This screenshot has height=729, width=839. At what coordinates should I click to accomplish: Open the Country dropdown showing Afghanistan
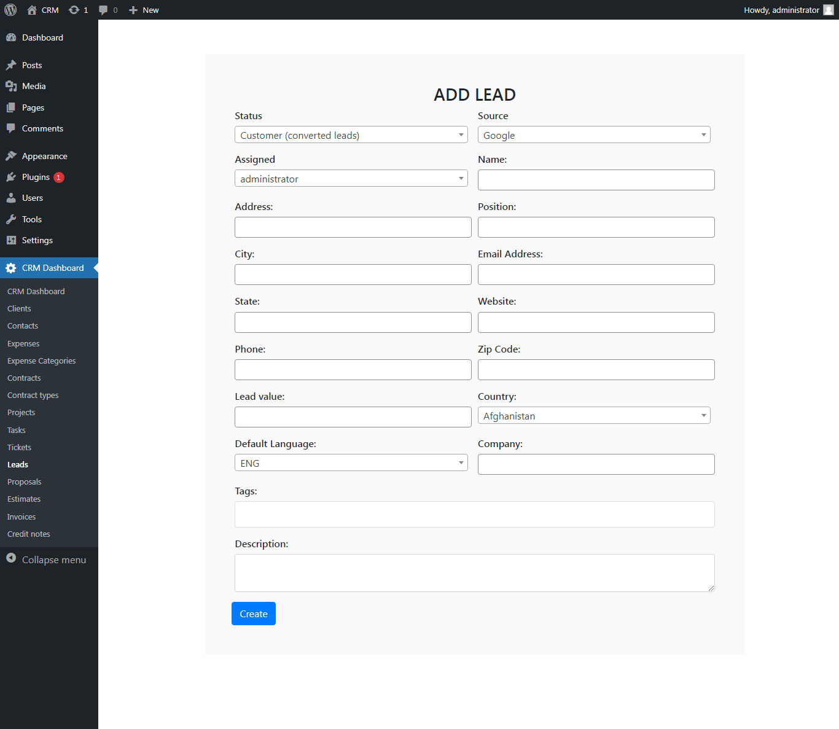593,416
